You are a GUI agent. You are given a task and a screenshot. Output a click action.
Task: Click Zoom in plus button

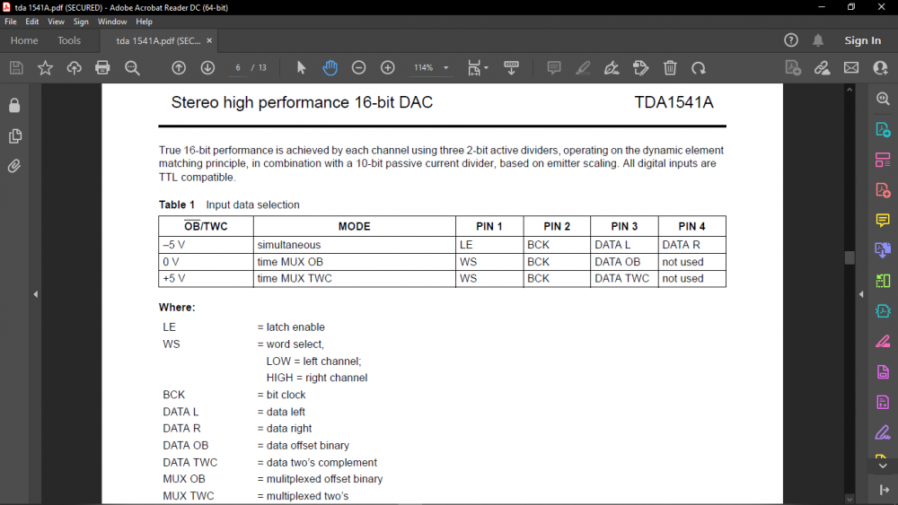coord(387,68)
